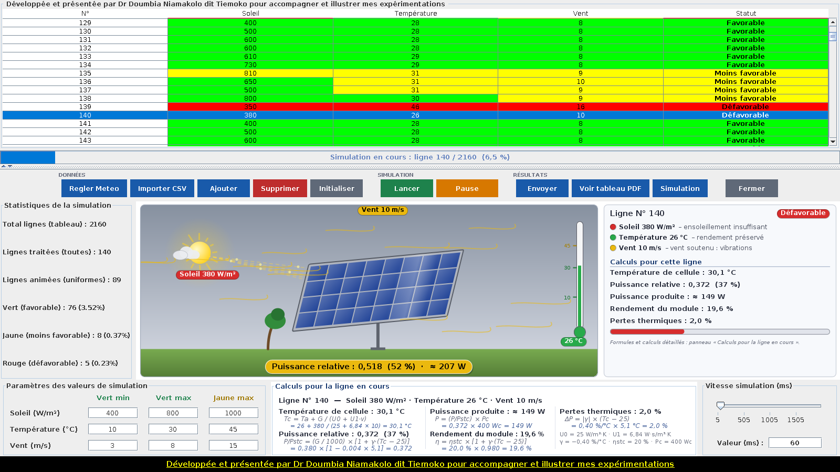This screenshot has height=472, width=840.
Task: Pause the running simulation
Action: (x=467, y=188)
